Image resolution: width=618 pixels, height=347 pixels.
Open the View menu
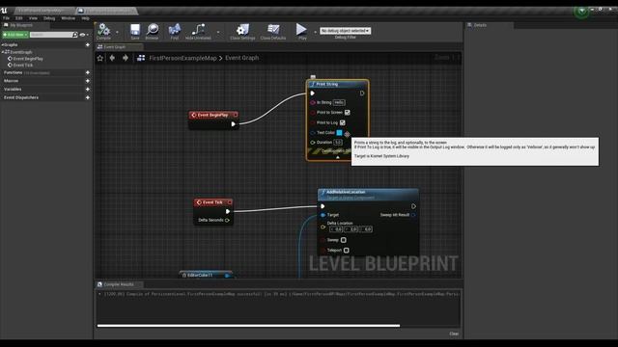click(33, 18)
